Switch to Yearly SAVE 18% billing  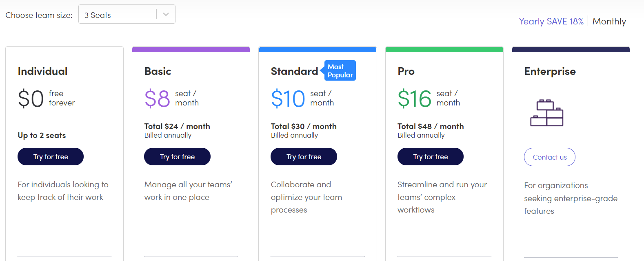tap(551, 22)
